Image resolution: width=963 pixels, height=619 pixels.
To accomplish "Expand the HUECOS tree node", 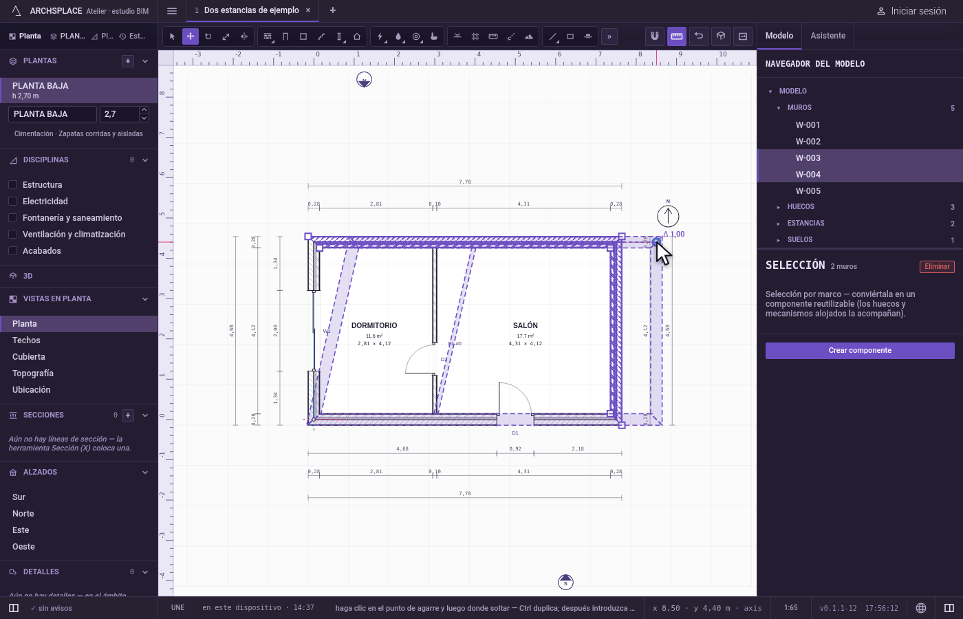I will click(779, 207).
